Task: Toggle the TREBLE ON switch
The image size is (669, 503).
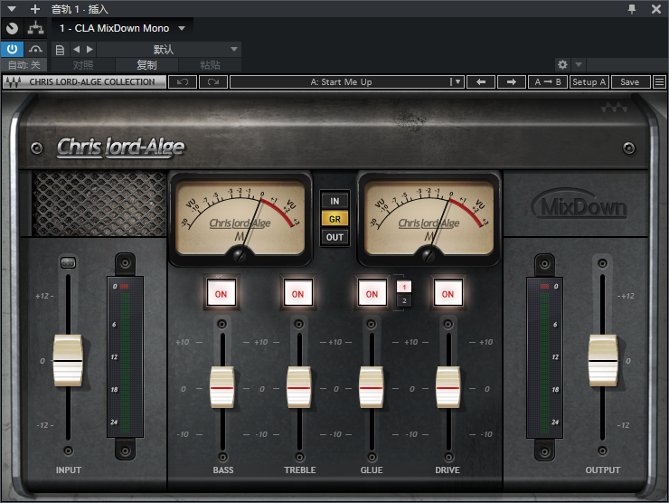Action: click(297, 293)
